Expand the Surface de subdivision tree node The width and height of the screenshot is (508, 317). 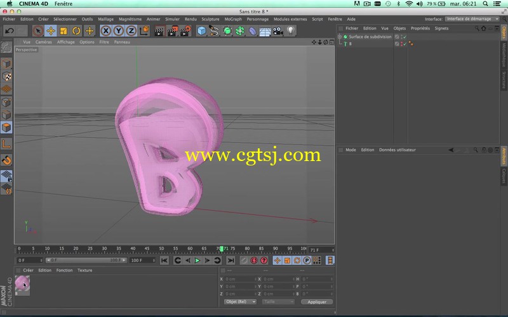click(340, 37)
